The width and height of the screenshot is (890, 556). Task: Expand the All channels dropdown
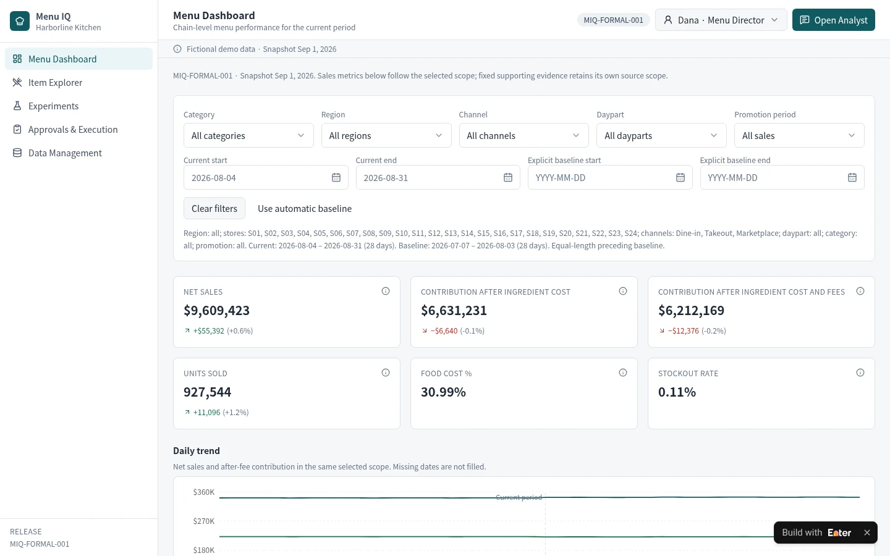524,135
